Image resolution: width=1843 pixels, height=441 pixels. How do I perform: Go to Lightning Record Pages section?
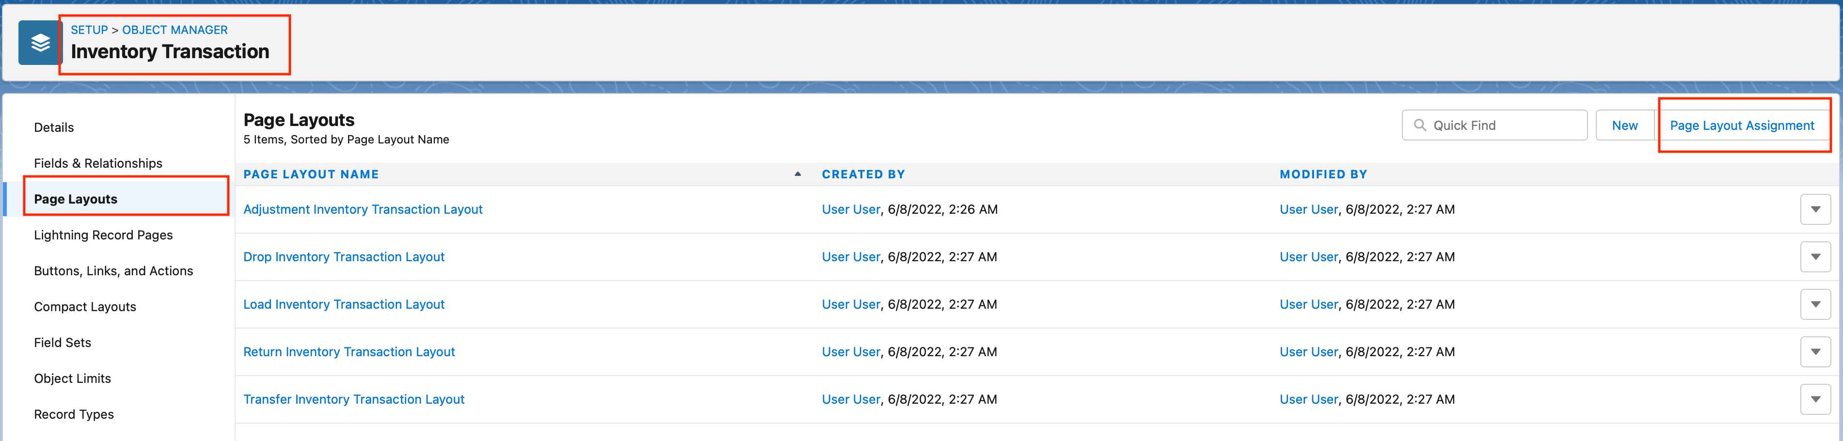(x=103, y=235)
